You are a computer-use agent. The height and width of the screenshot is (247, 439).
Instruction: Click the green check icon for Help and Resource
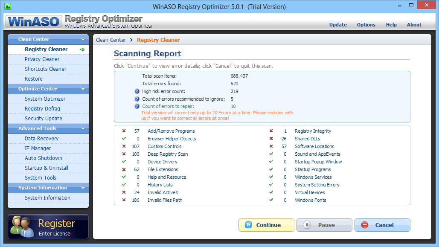coord(124,177)
